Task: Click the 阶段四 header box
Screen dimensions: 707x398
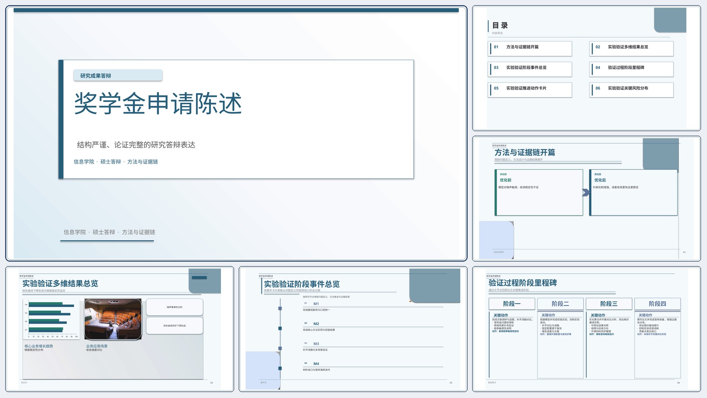Action: click(658, 304)
